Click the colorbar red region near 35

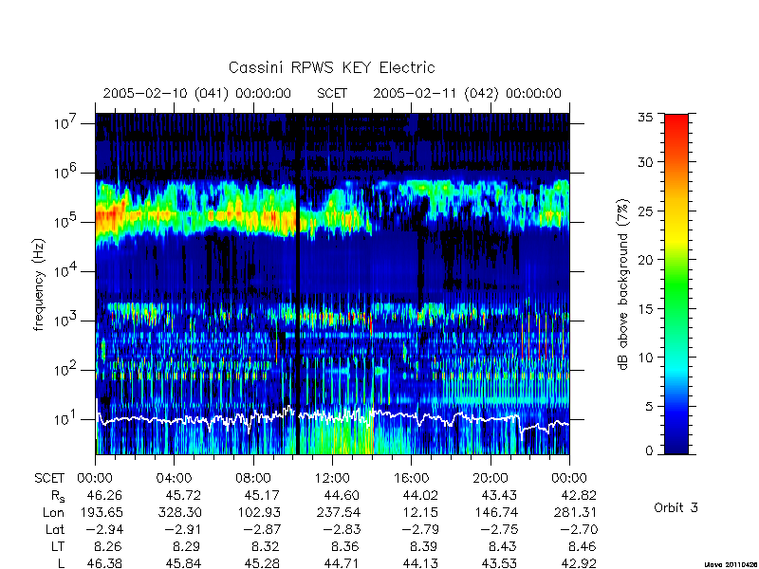click(x=676, y=121)
